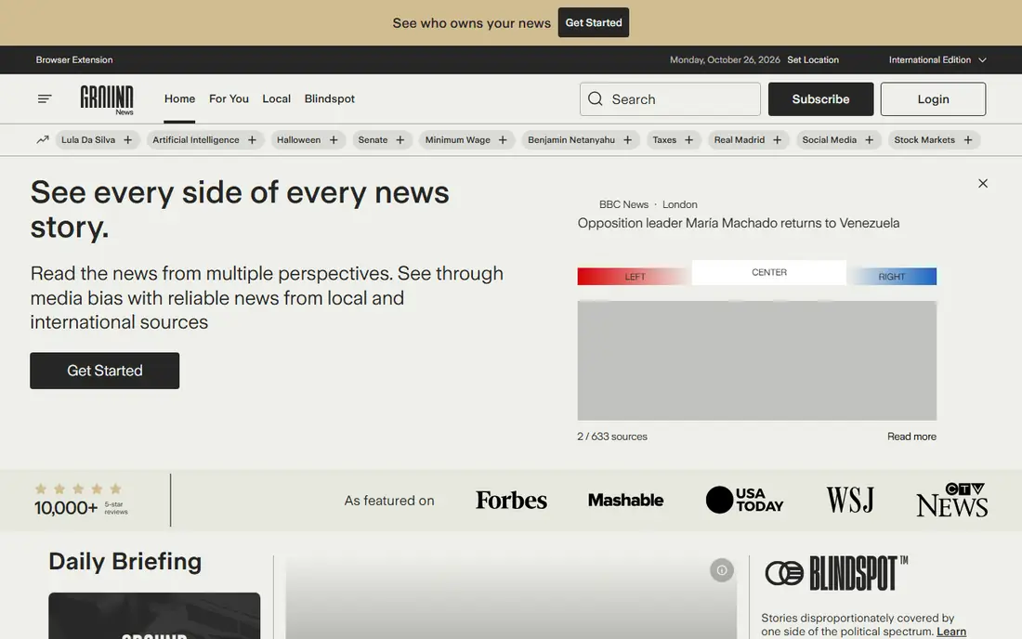Click Get Started in top banner

593,23
